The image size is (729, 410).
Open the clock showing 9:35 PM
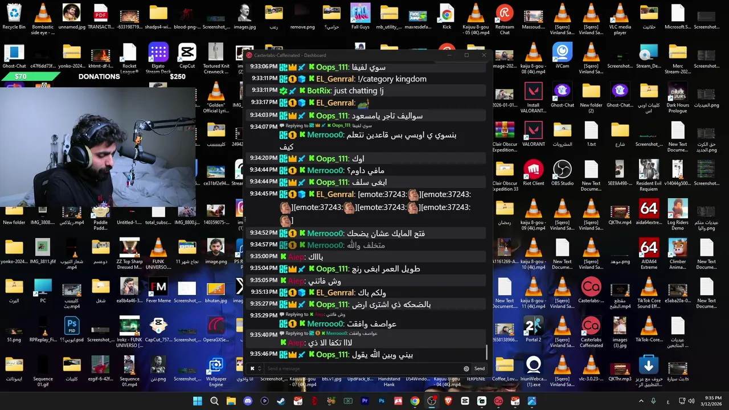(713, 401)
